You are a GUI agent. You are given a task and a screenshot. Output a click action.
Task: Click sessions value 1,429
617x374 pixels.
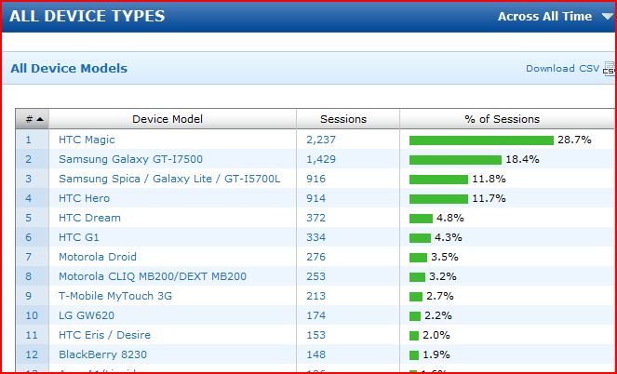(x=321, y=159)
